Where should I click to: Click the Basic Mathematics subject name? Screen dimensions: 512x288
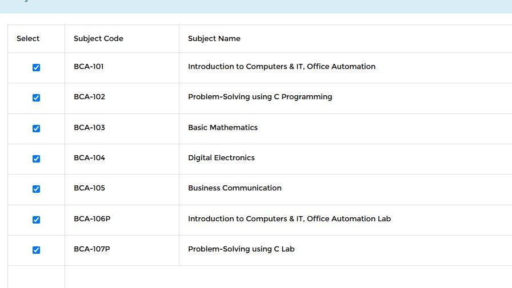[223, 128]
